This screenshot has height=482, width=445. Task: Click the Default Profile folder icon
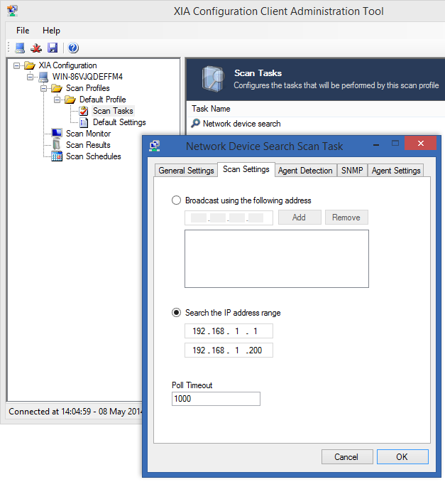coord(70,100)
